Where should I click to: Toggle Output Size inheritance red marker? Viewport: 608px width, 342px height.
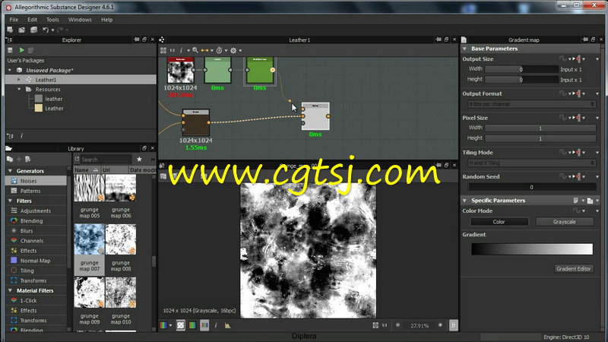578,59
